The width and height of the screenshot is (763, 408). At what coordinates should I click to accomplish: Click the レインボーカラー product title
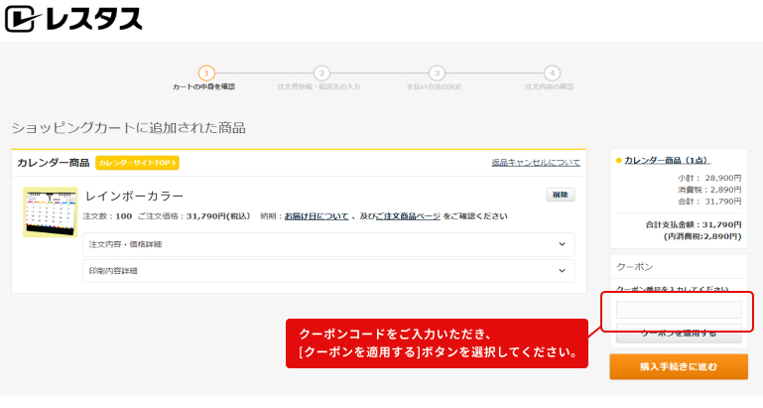pos(134,196)
